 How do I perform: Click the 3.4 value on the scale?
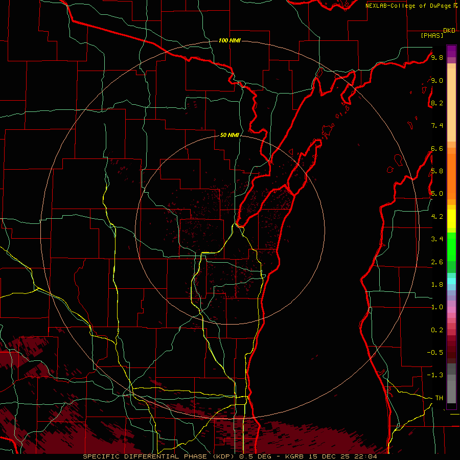pos(437,239)
